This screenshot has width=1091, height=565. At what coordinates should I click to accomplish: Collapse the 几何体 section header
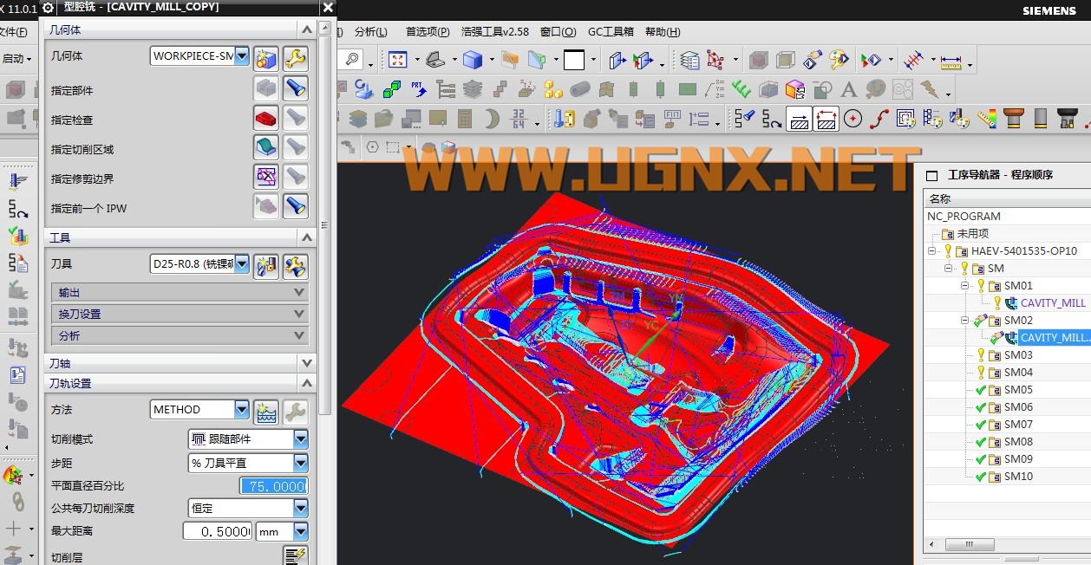pos(180,29)
